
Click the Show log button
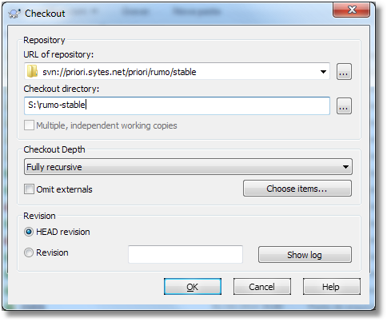click(305, 255)
